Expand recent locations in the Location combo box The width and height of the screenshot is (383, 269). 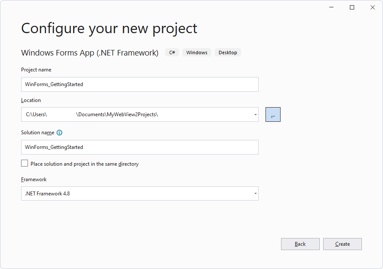coord(255,114)
